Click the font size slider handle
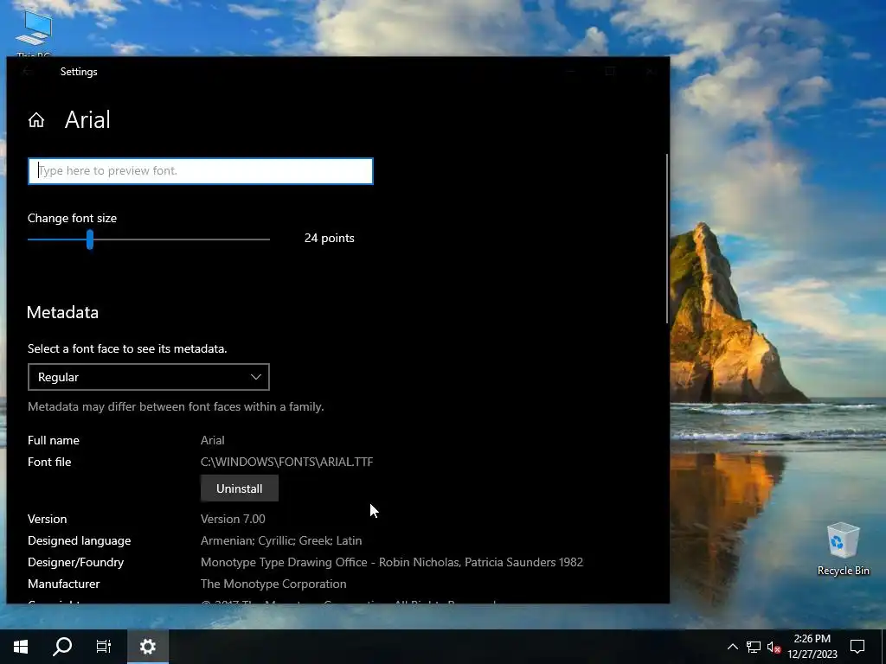The height and width of the screenshot is (664, 886). 90,239
